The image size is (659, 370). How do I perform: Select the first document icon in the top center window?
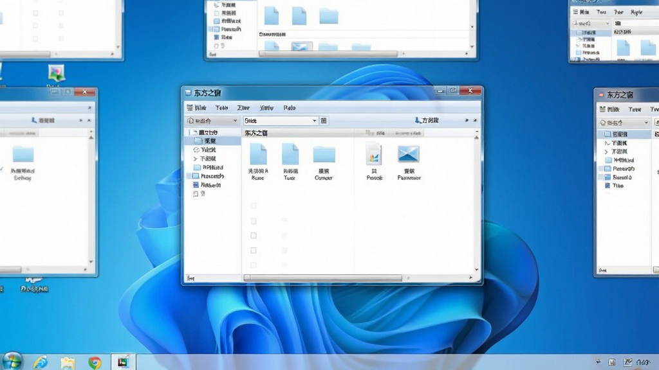click(272, 16)
